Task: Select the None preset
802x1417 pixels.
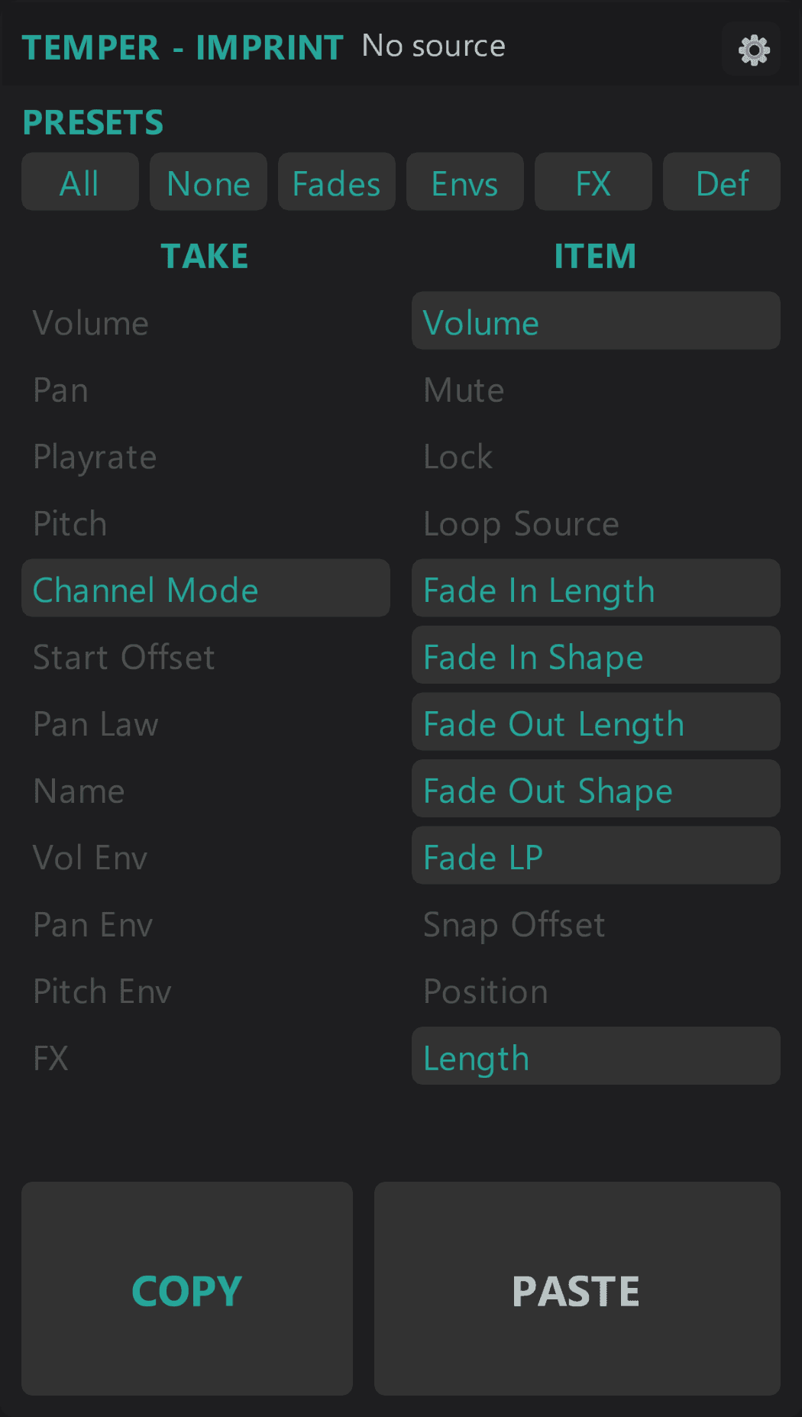Action: (208, 182)
